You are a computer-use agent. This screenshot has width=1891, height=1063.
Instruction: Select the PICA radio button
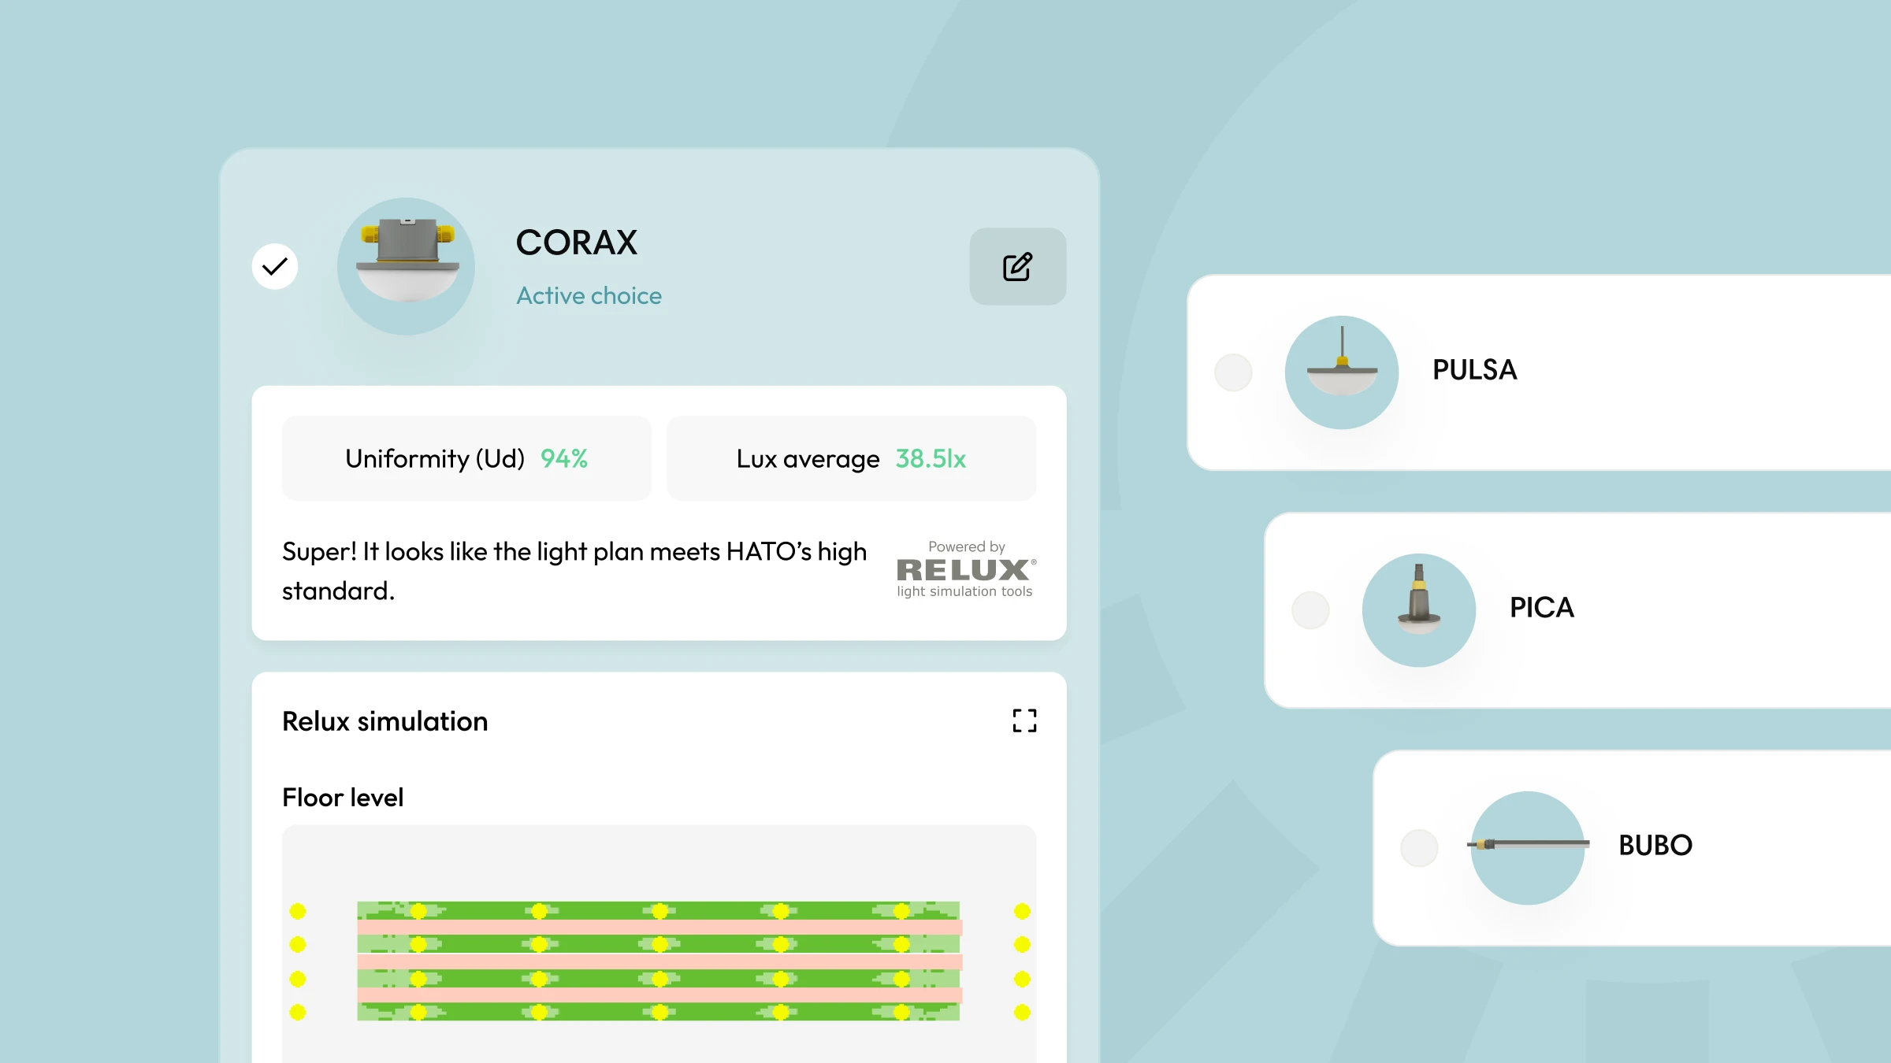tap(1310, 610)
